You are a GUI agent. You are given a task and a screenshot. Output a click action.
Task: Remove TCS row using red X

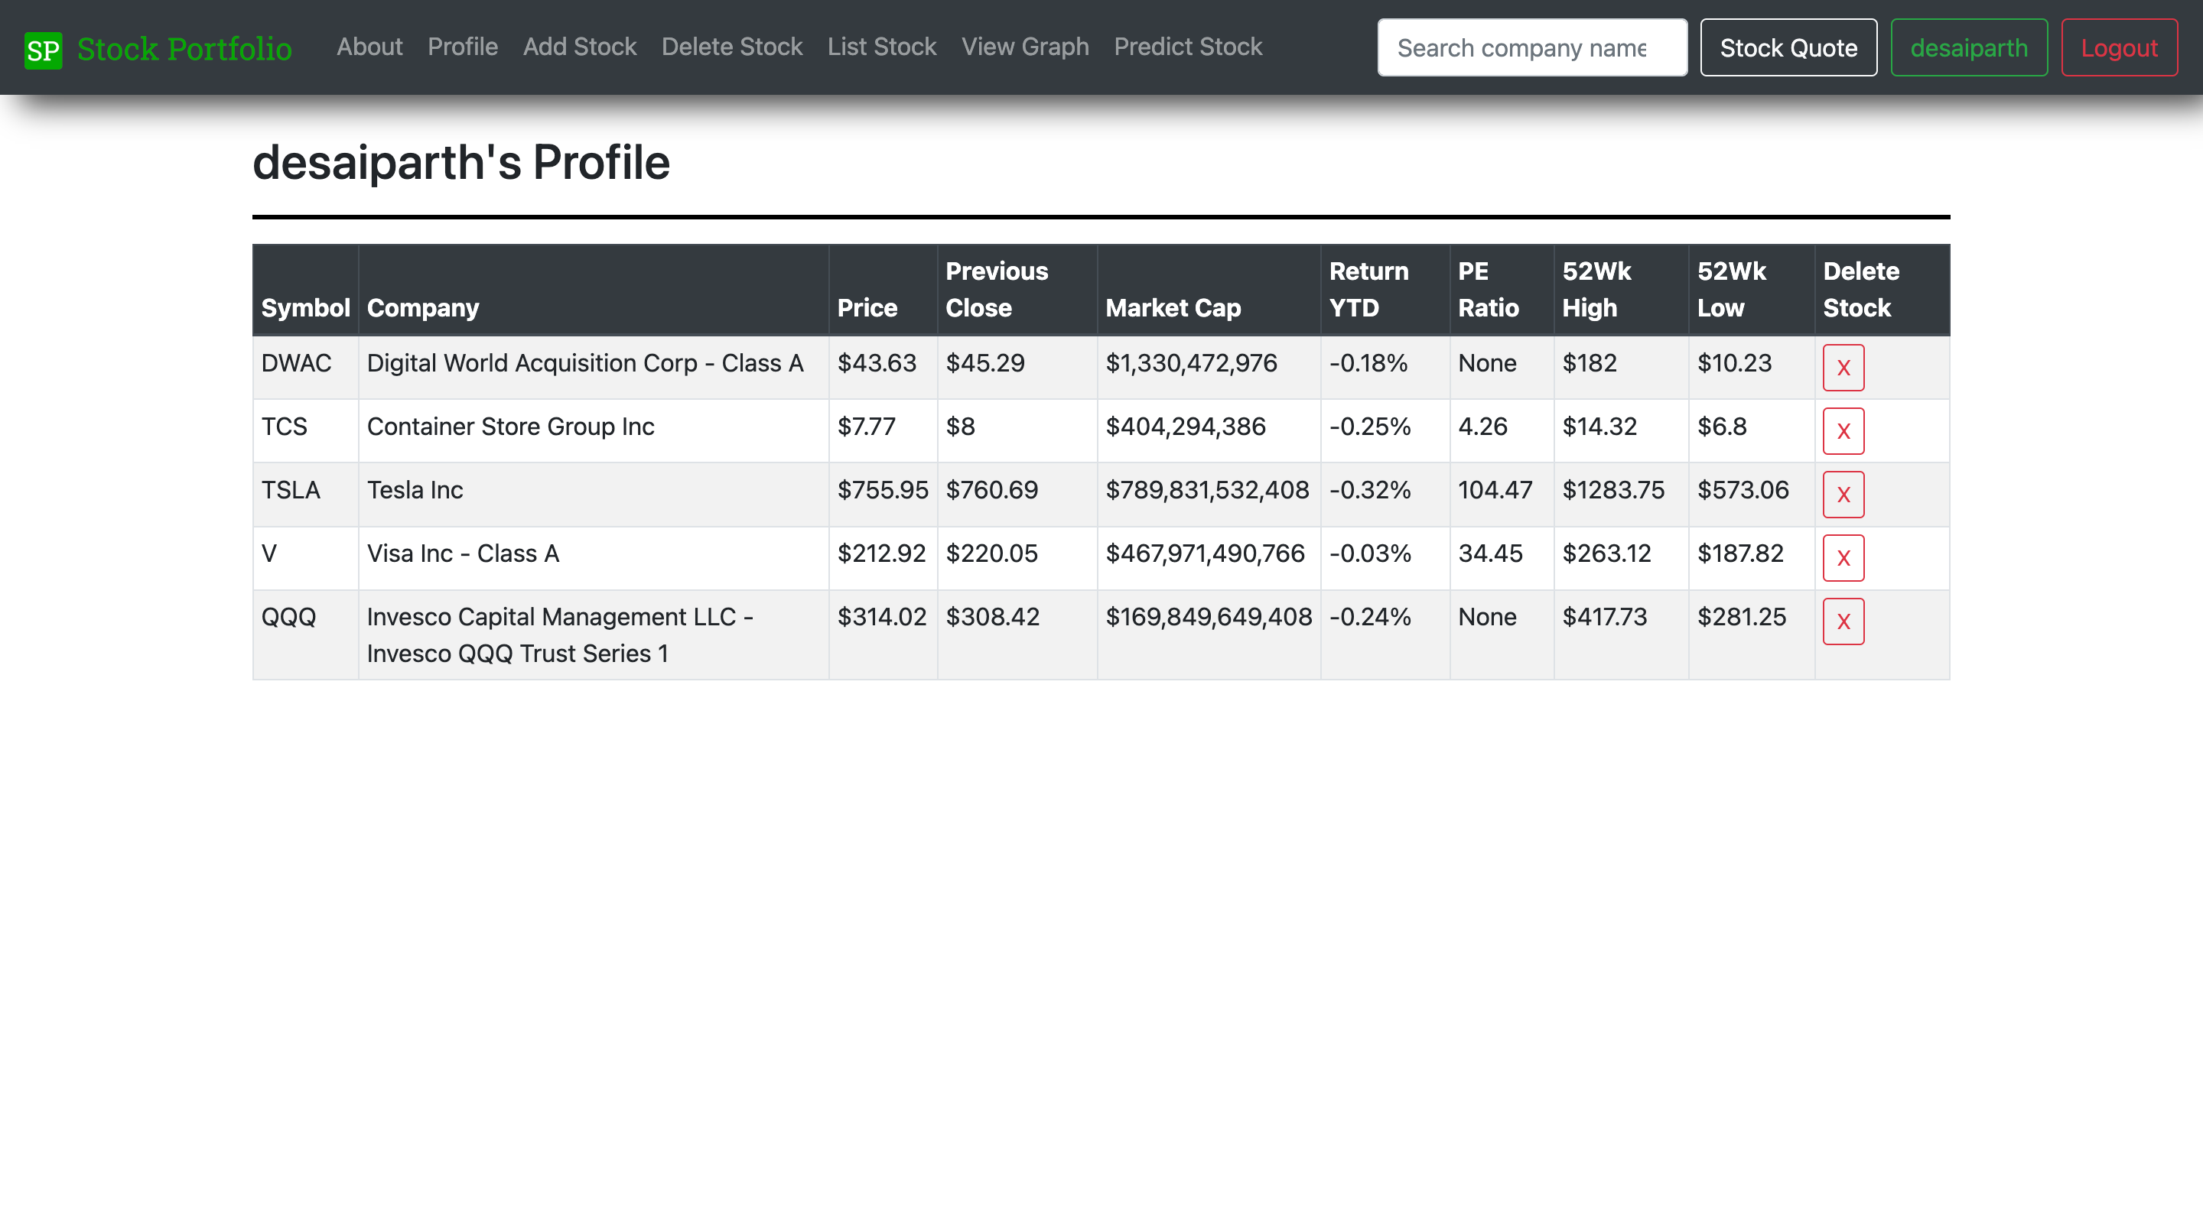1843,430
